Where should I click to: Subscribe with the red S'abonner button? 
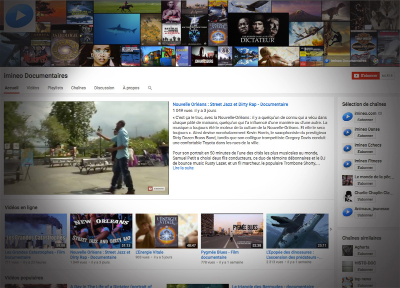tap(365, 76)
